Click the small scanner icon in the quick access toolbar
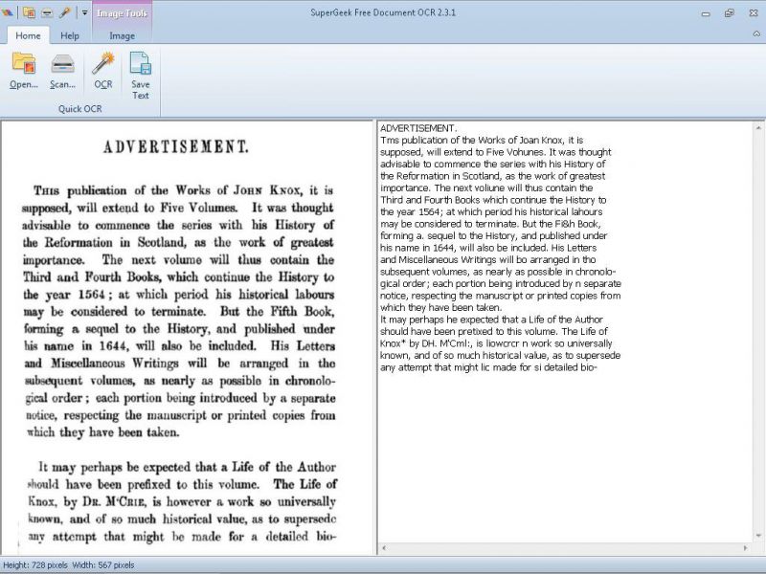 pyautogui.click(x=47, y=12)
